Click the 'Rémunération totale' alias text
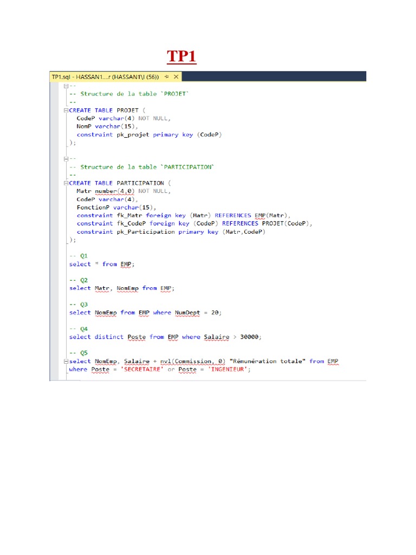The image size is (416, 555). click(268, 362)
